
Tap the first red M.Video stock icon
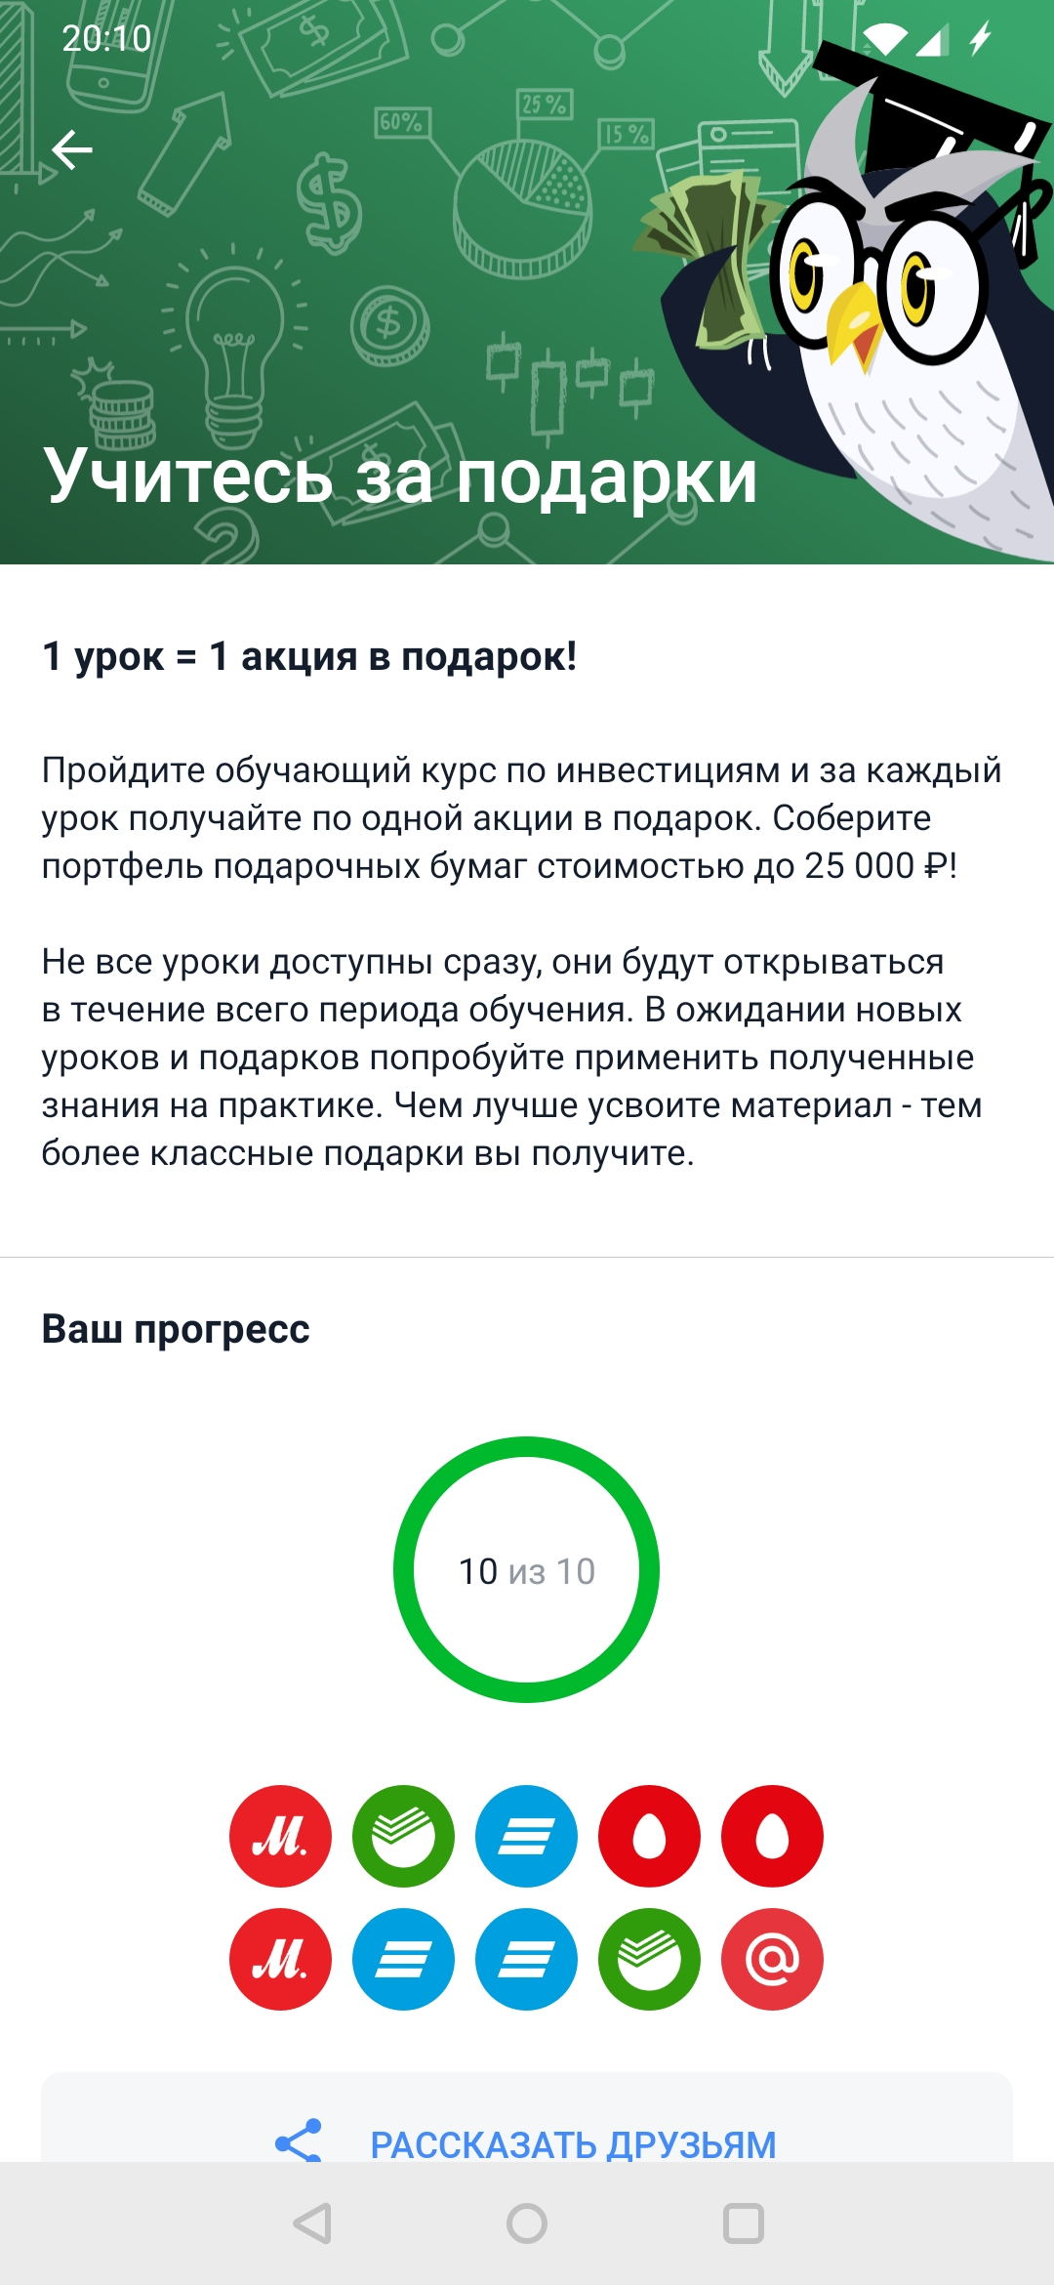(x=280, y=1836)
